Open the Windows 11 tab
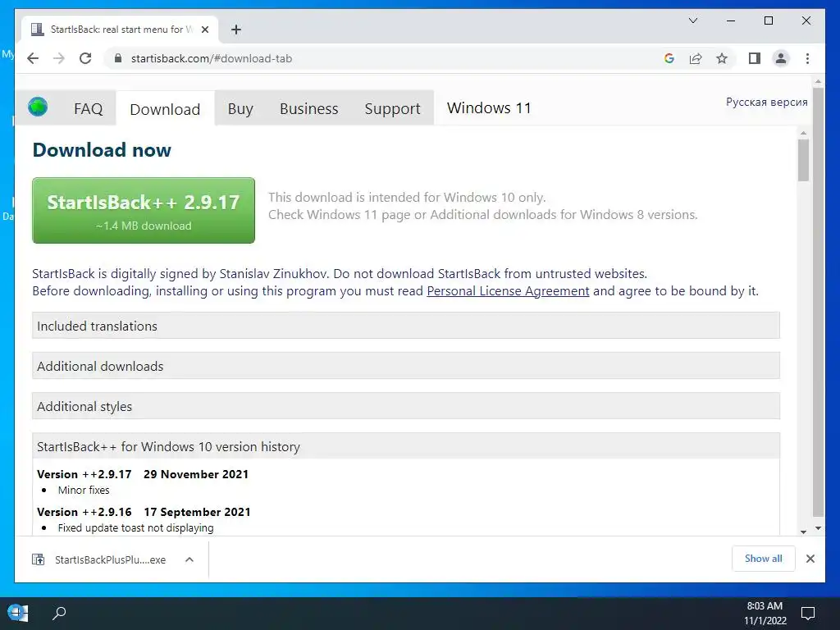The width and height of the screenshot is (840, 630). tap(489, 108)
